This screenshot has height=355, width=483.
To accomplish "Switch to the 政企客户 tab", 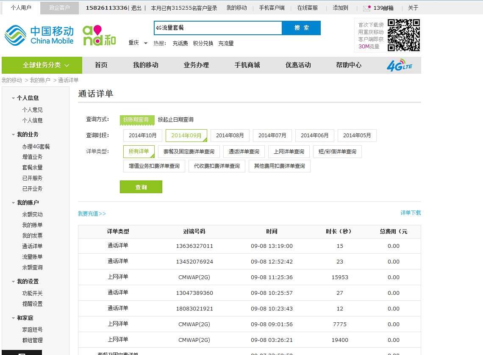I will 59,8.
